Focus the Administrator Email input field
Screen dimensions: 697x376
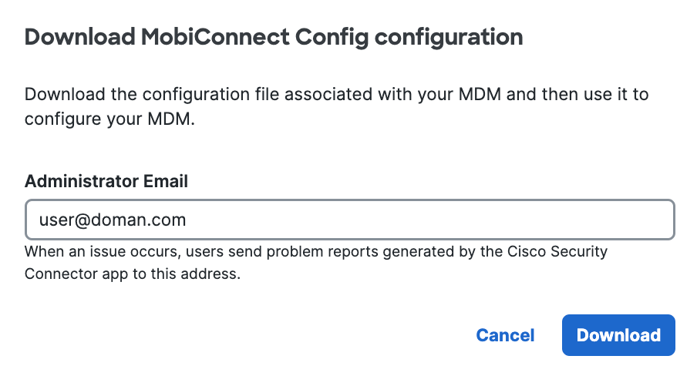pos(350,220)
